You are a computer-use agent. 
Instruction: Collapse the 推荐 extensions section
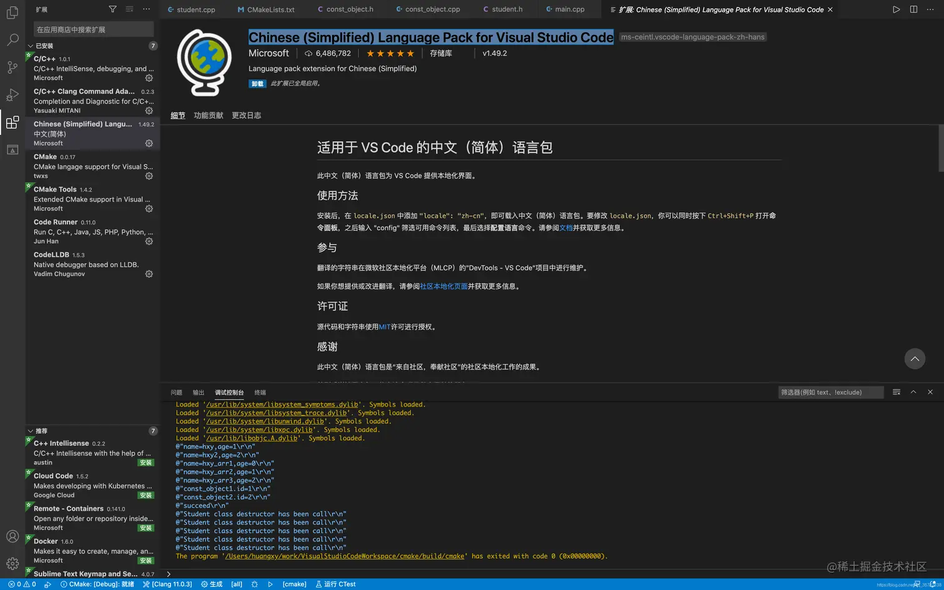[30, 430]
